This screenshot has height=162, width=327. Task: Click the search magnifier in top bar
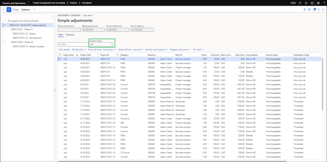[x=300, y=3]
